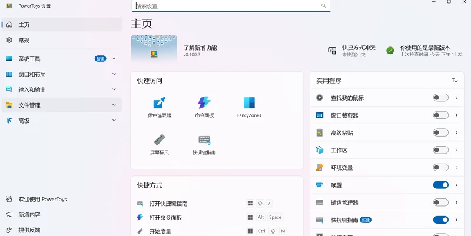Image resolution: width=471 pixels, height=236 pixels.
Task: Open 常规 settings page
Action: [62, 40]
